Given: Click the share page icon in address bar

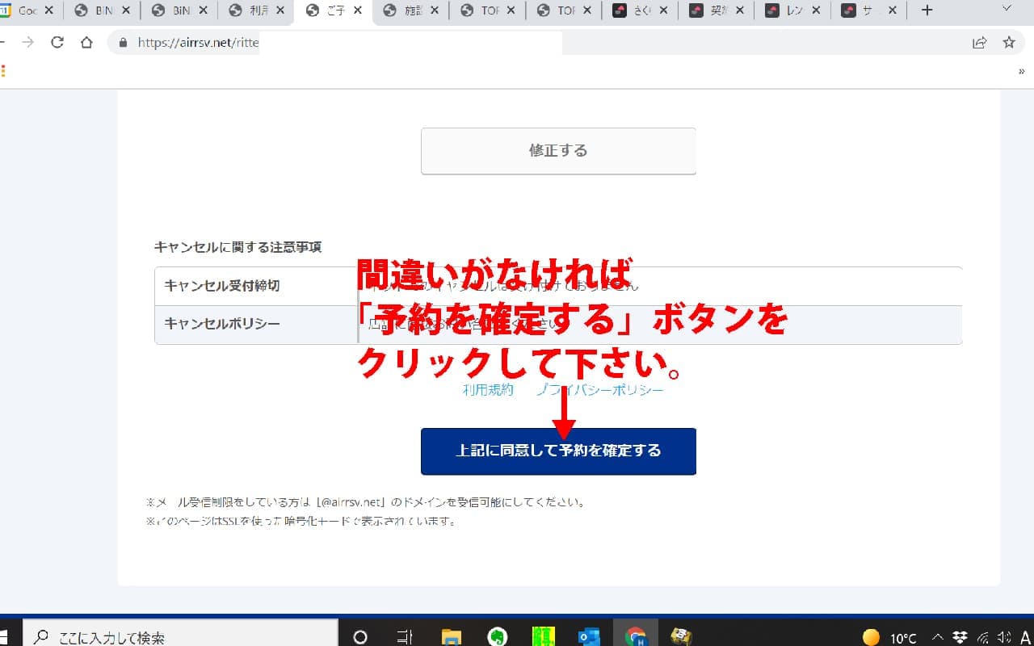Looking at the screenshot, I should 979,43.
